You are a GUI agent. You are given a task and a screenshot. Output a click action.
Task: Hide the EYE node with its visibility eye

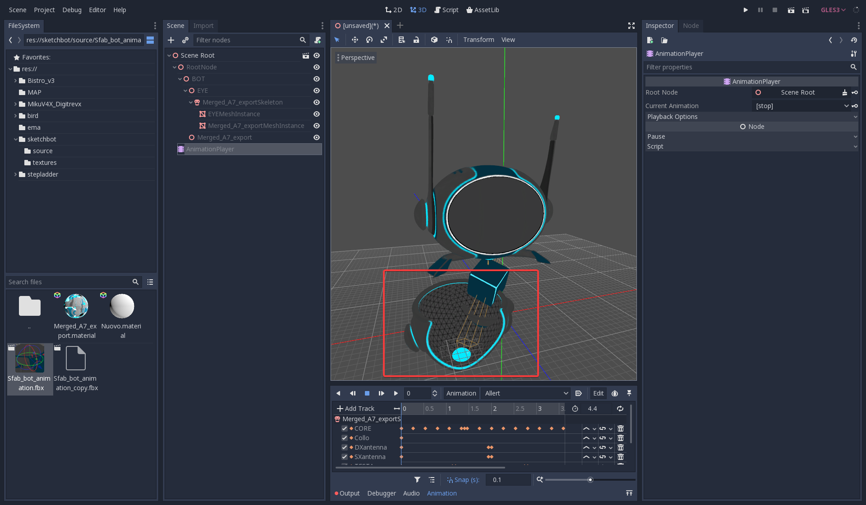pyautogui.click(x=317, y=91)
